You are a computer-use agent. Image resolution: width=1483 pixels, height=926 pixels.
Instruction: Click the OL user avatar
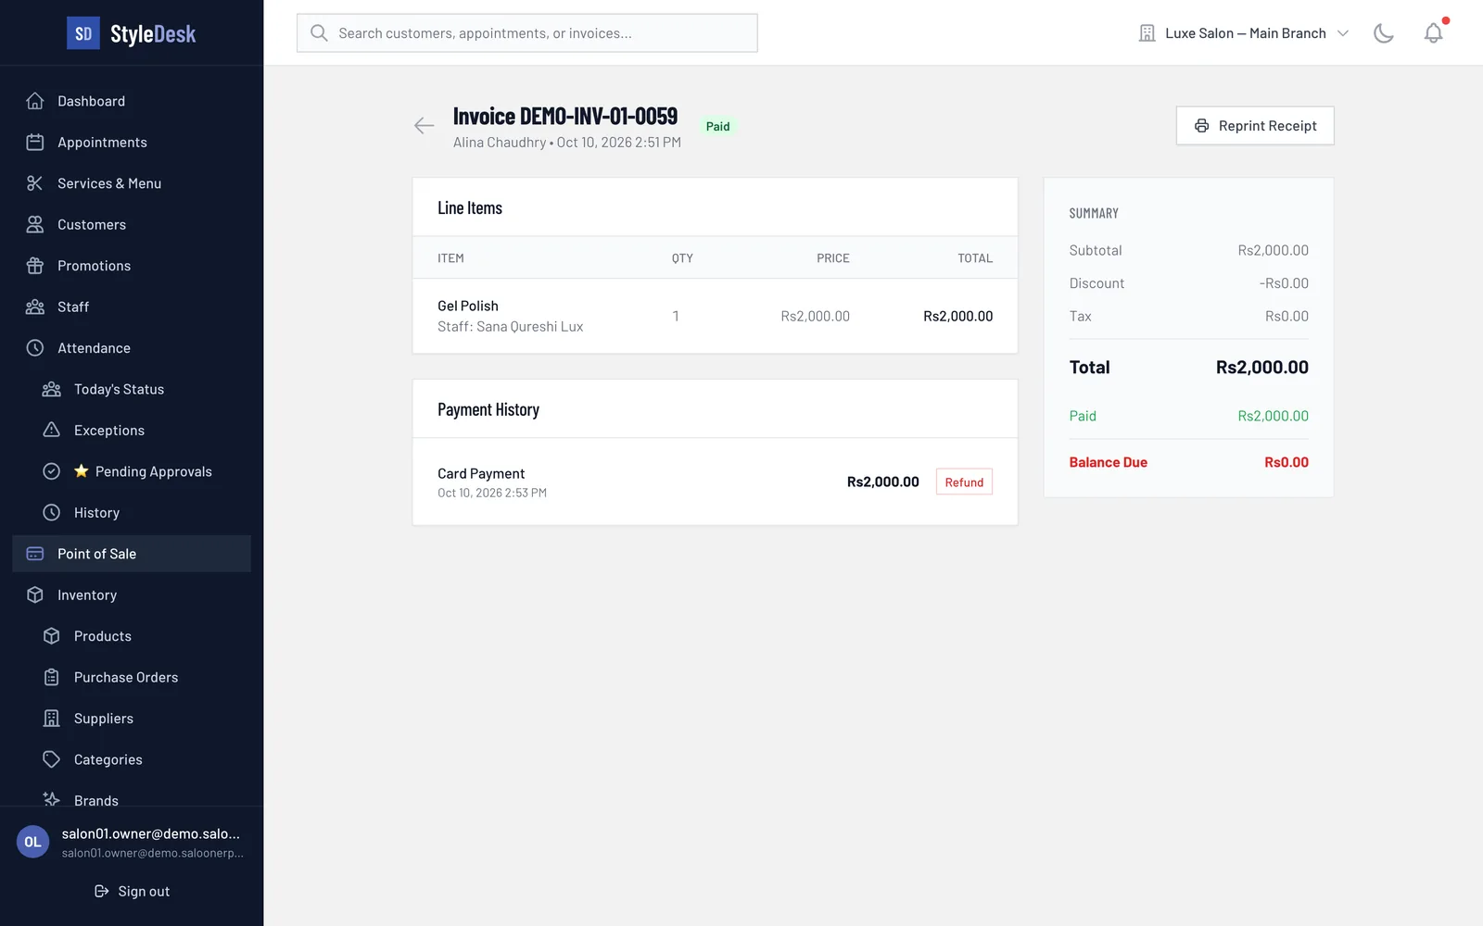(x=32, y=842)
